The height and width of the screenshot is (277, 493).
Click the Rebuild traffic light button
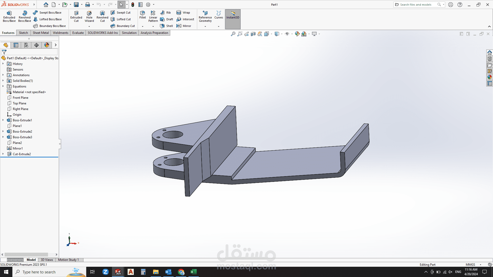(133, 5)
